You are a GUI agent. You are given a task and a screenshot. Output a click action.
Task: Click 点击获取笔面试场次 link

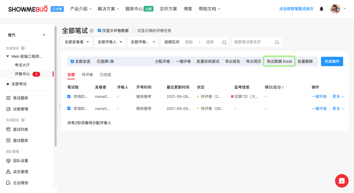[x=296, y=9]
